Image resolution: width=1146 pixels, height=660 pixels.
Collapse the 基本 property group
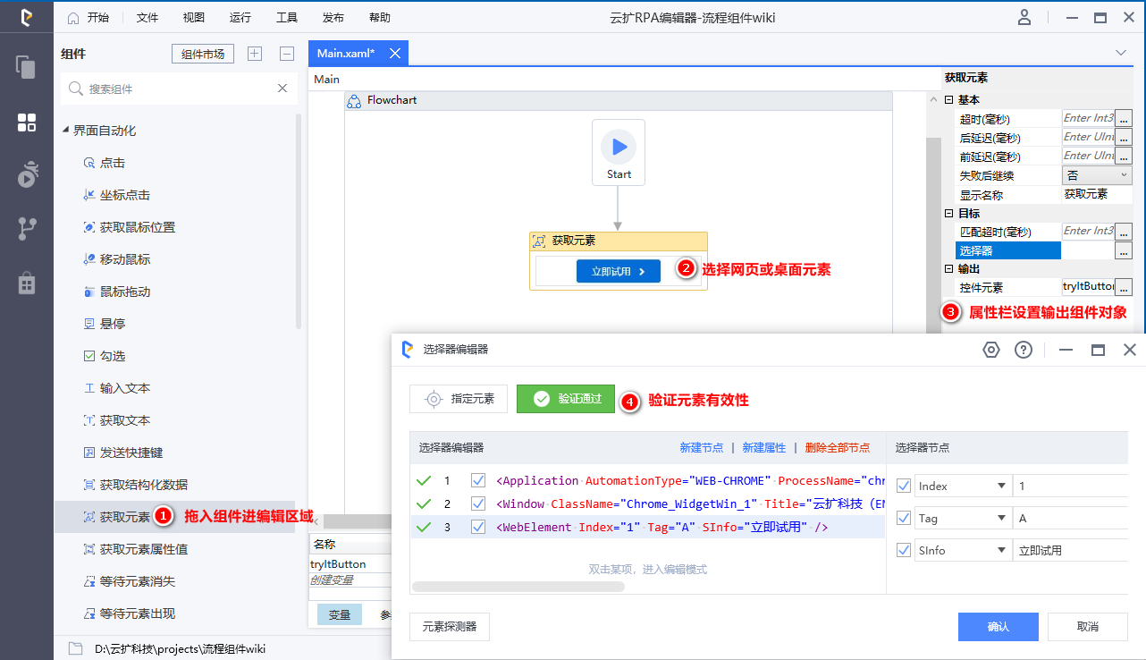pos(949,100)
